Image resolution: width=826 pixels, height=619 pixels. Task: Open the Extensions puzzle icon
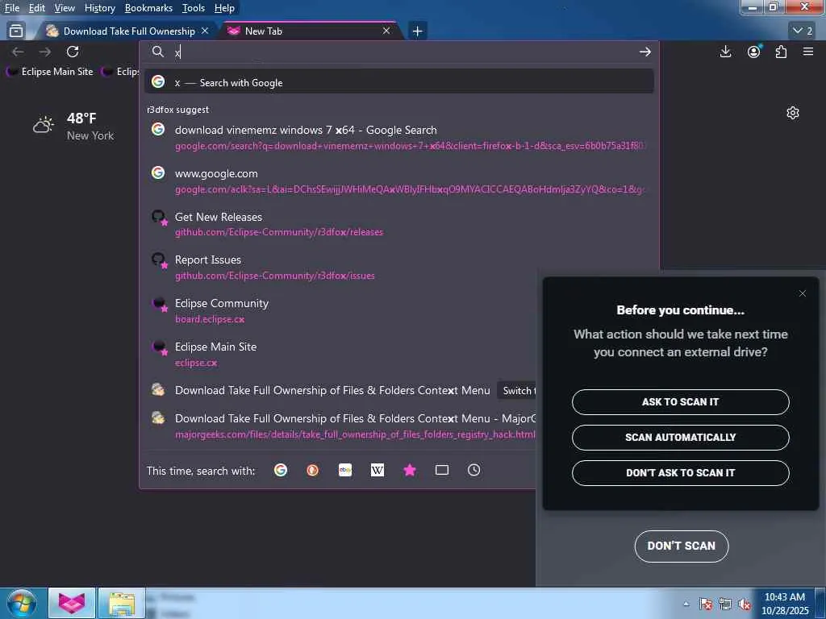[781, 52]
